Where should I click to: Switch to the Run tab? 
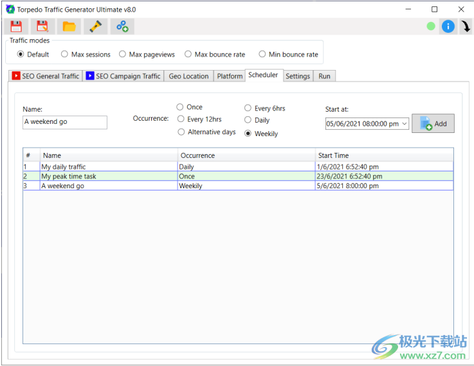[x=324, y=76]
